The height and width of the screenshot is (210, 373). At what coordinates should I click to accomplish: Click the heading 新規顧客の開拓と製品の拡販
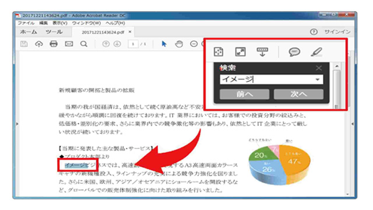pyautogui.click(x=97, y=90)
